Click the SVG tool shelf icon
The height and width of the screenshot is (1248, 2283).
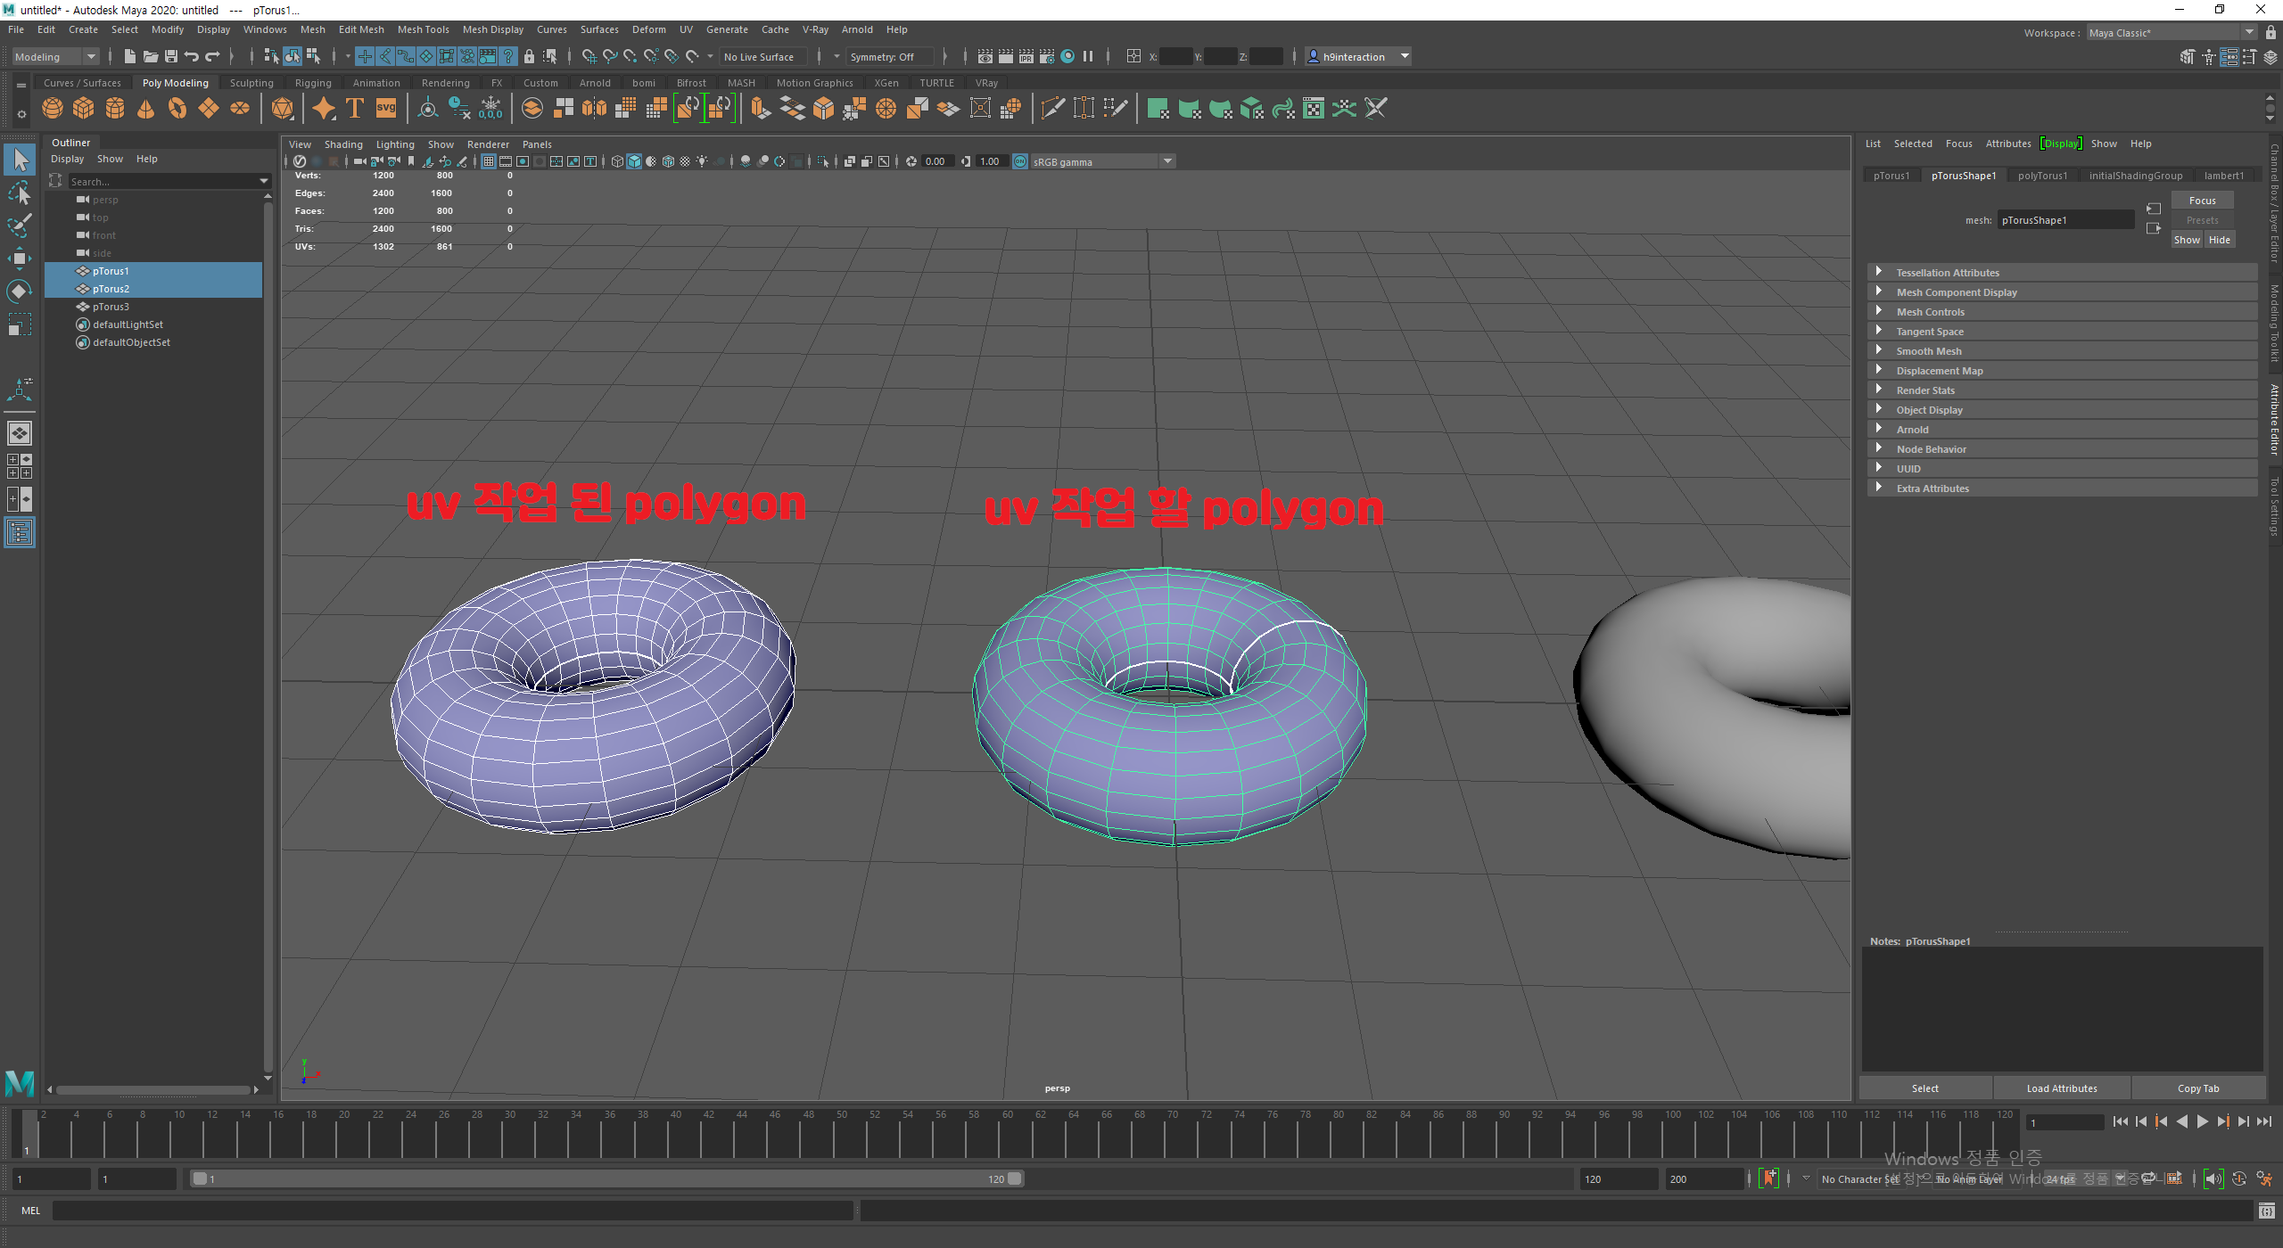(x=386, y=109)
